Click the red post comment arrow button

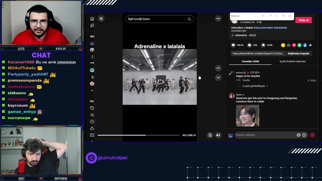click(x=312, y=135)
